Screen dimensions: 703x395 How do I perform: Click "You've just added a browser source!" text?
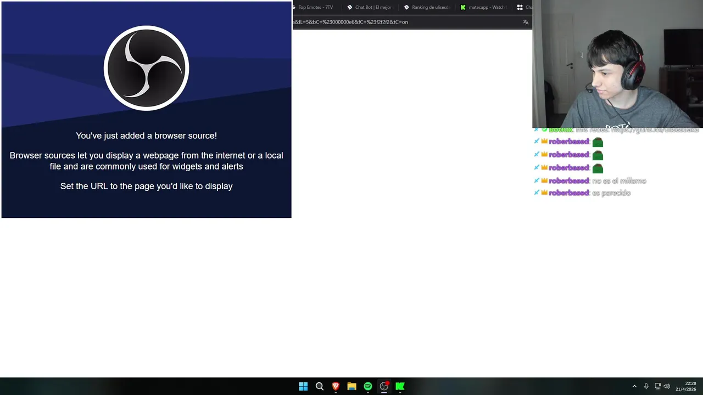coord(146,136)
